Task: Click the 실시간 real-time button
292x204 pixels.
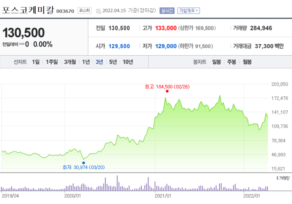Action: (167, 11)
